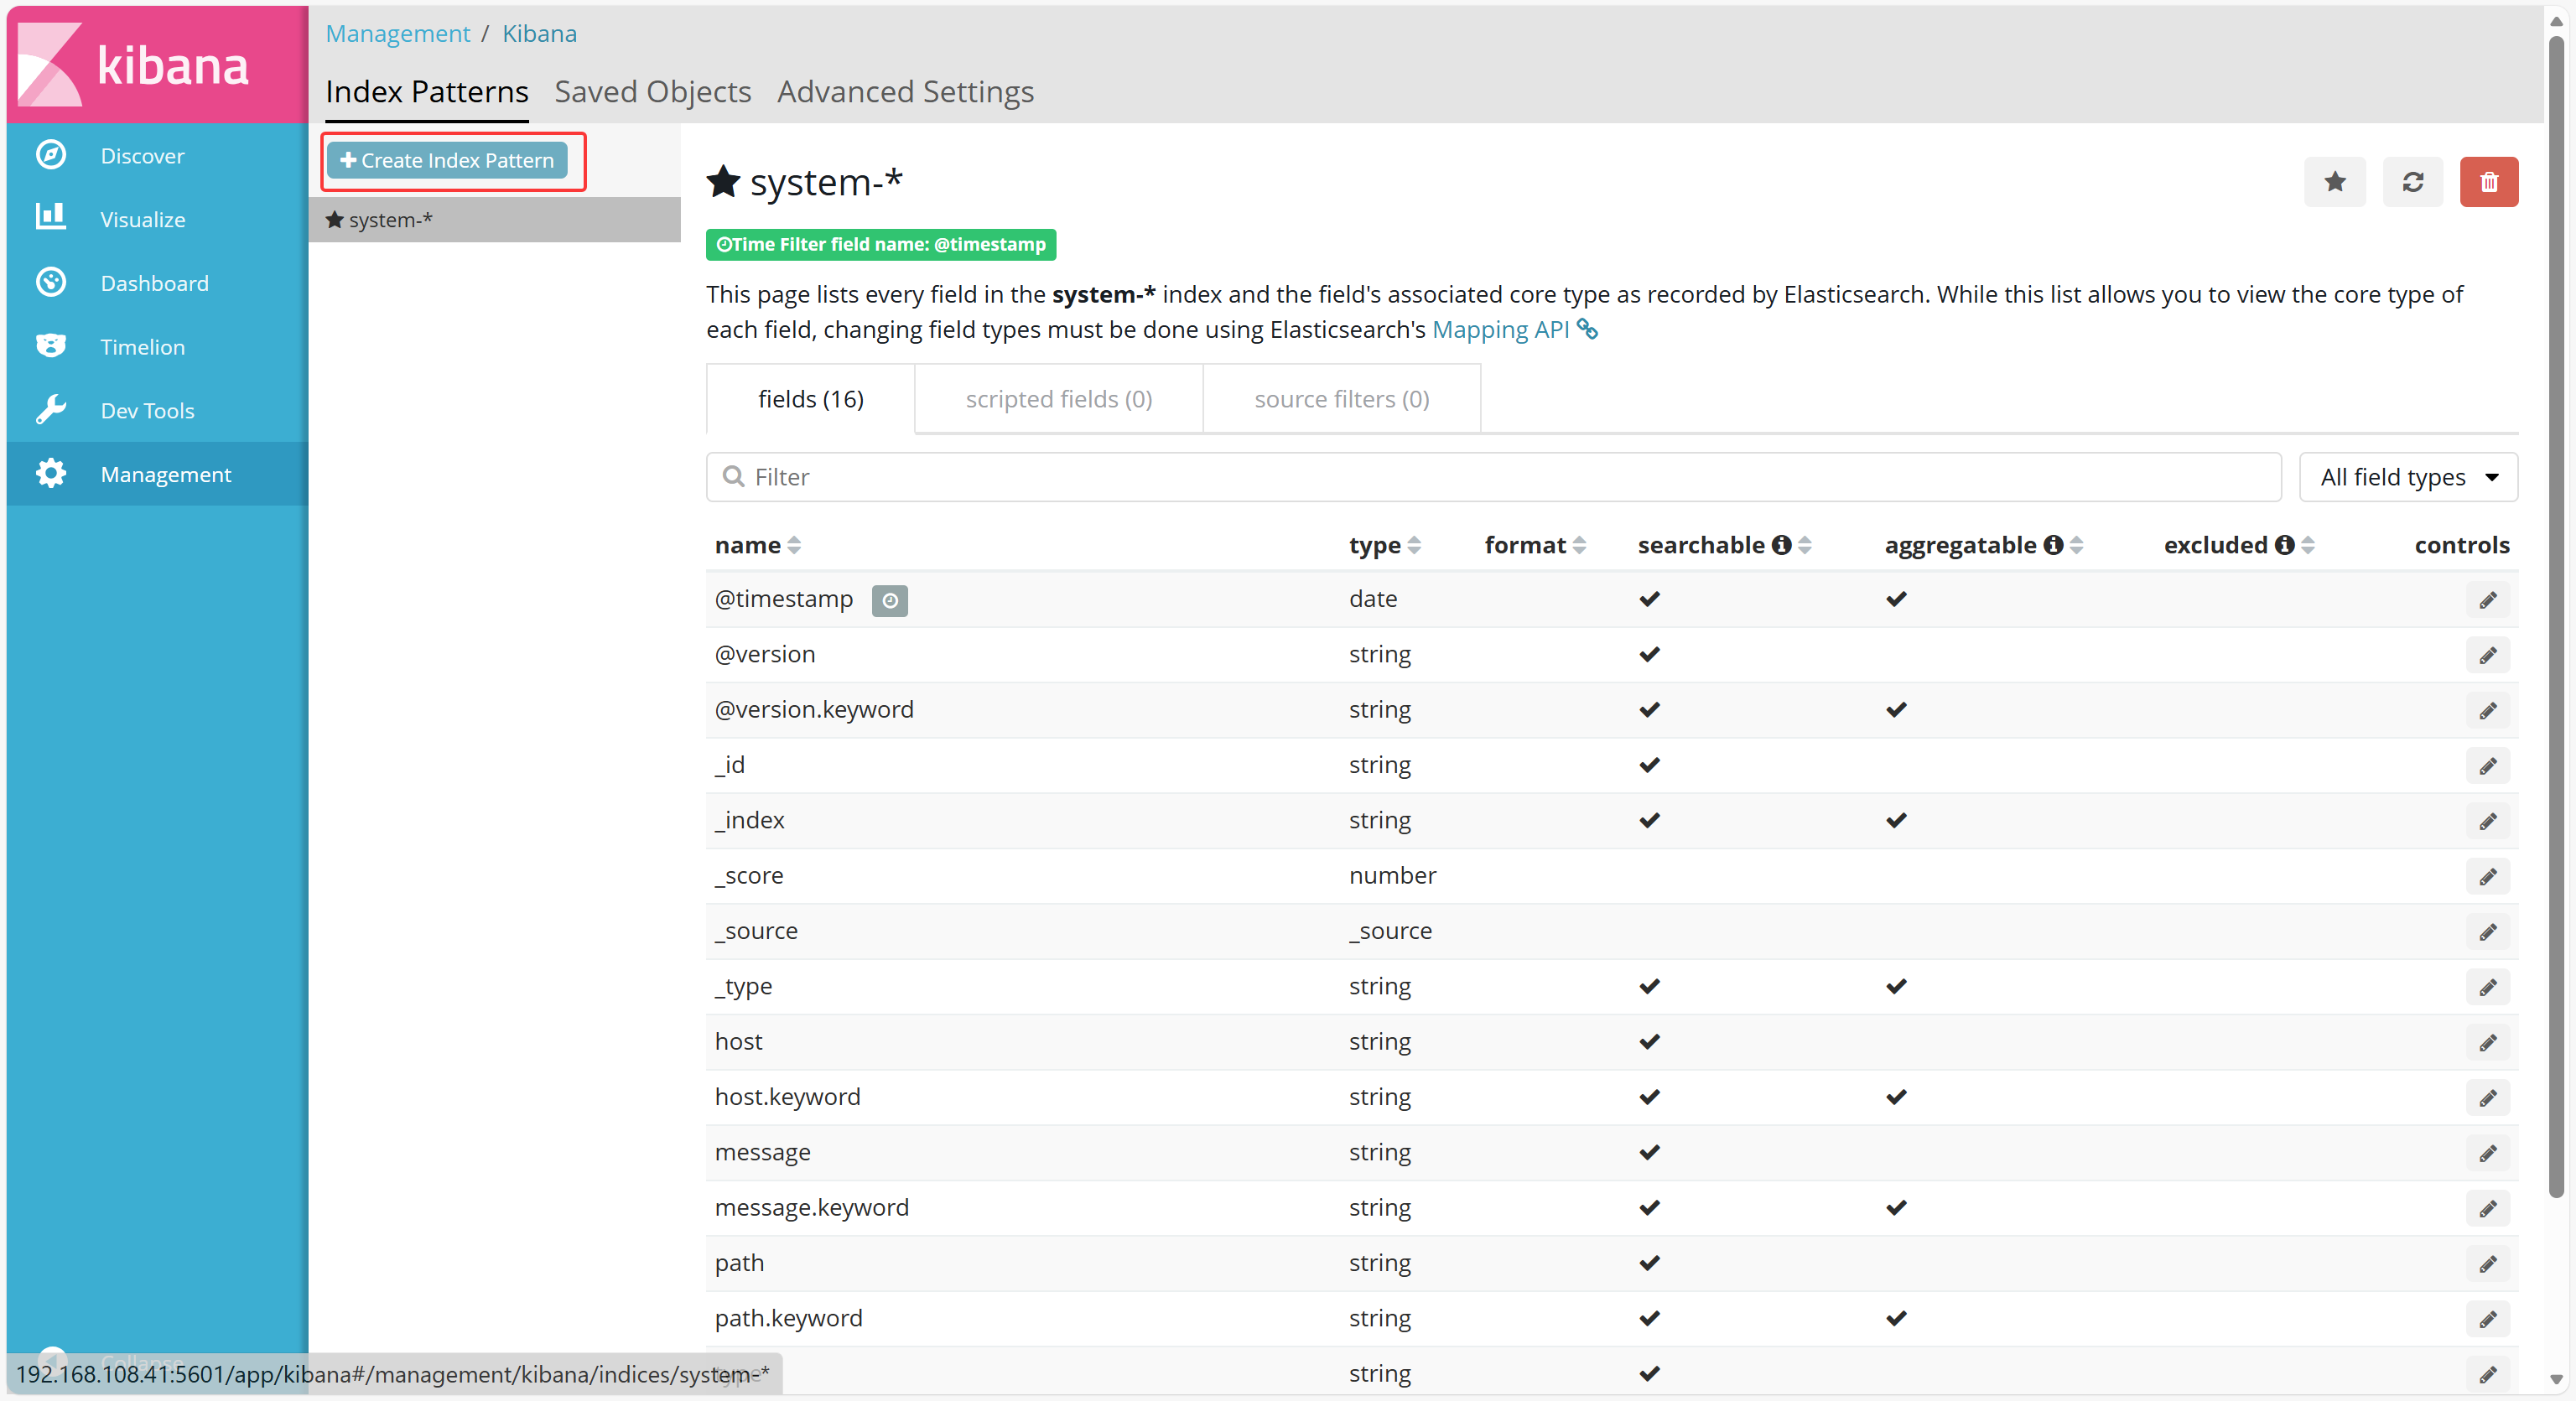Edit the message.keyword field

(2488, 1209)
